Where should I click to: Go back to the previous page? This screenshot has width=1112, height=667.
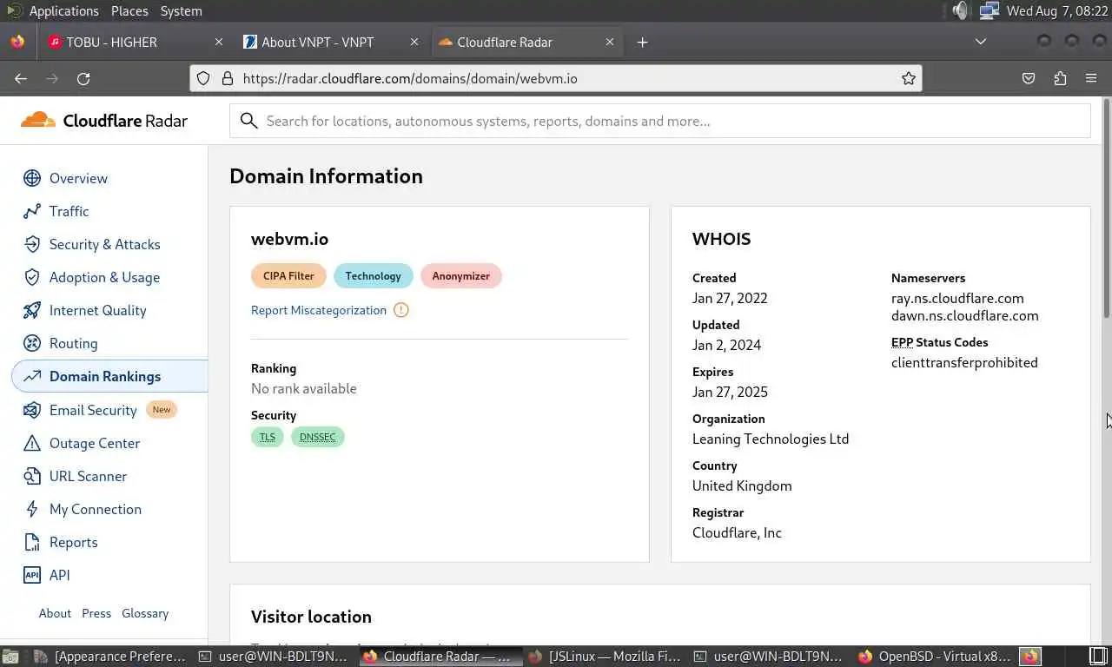point(21,78)
